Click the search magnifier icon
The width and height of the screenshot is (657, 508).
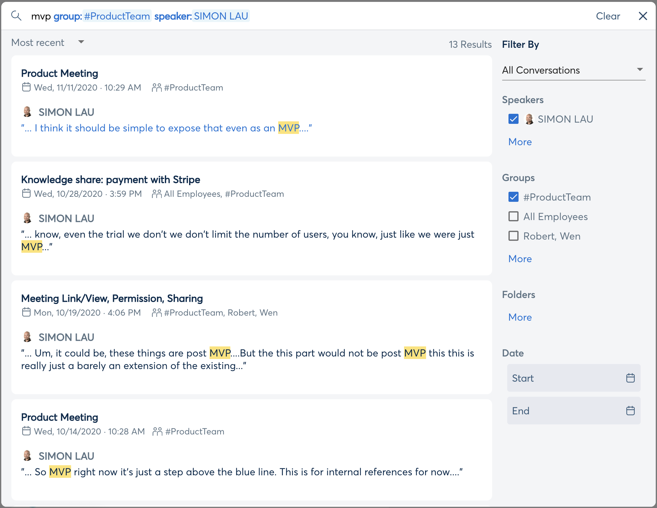[x=16, y=16]
